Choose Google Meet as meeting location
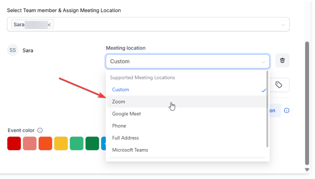Image resolution: width=315 pixels, height=179 pixels. pos(127,114)
